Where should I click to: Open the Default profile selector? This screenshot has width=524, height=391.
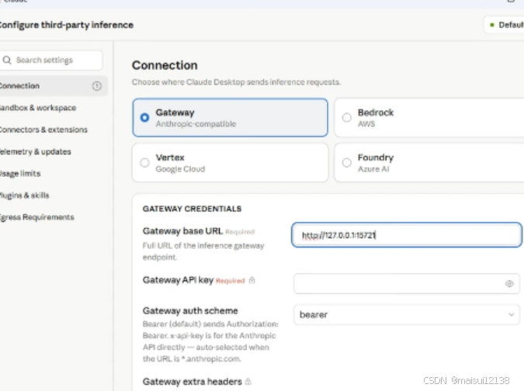(x=504, y=25)
